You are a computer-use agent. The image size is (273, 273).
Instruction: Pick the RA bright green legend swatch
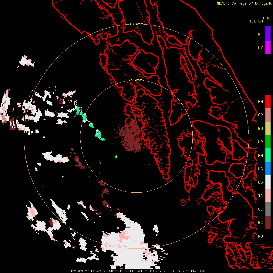[268, 155]
